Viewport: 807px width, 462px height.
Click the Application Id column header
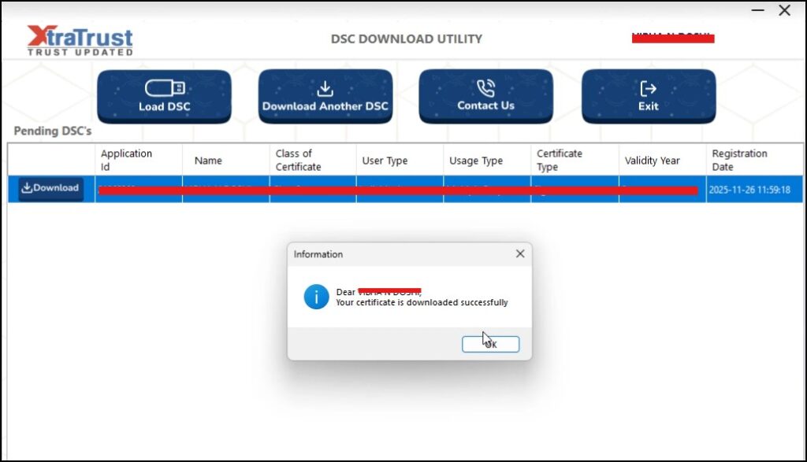point(127,160)
